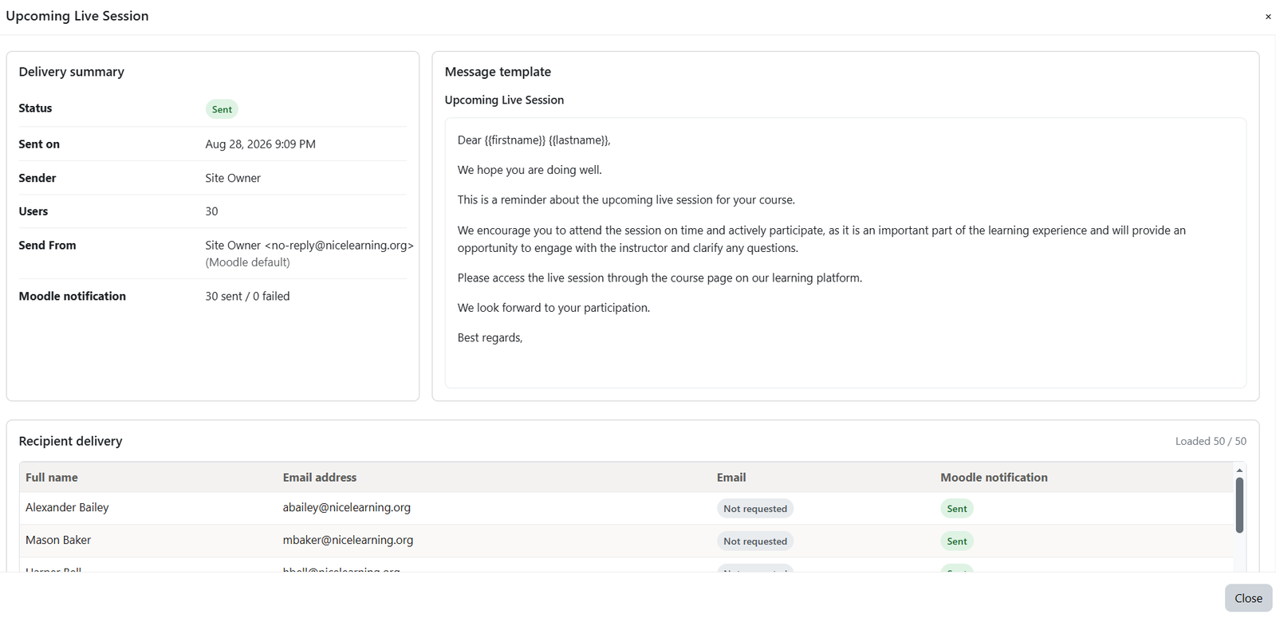1276x618 pixels.
Task: Click the no-reply@nicelearning.org send-from address
Action: [339, 246]
